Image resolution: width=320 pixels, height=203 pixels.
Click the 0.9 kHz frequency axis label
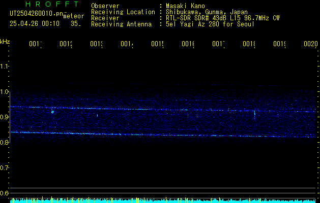point(4,117)
